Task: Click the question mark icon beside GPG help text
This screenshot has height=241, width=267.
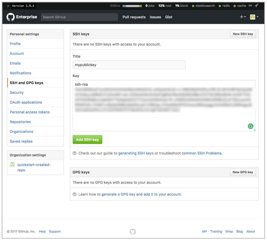Action: 74,194
